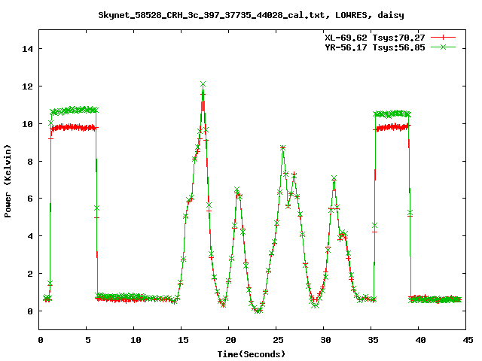
Task: Select the XL-69.62 Tsys:70.27 legend entry
Action: pyautogui.click(x=375, y=38)
